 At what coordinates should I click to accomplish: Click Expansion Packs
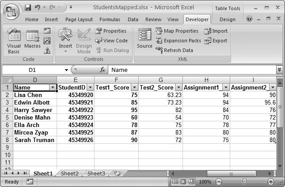click(x=178, y=41)
